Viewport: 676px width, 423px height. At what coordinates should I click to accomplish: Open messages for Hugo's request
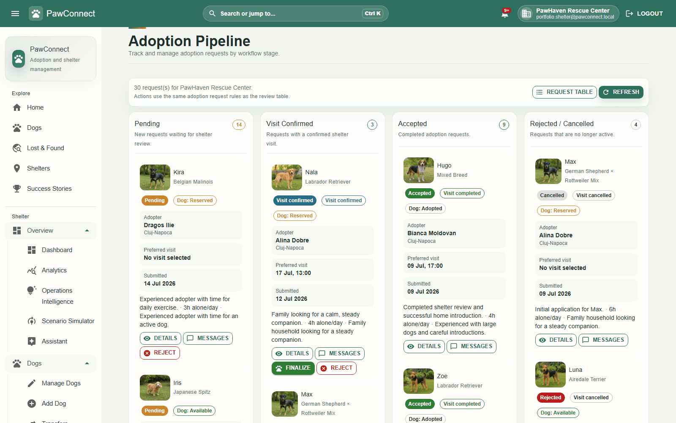[x=471, y=346]
